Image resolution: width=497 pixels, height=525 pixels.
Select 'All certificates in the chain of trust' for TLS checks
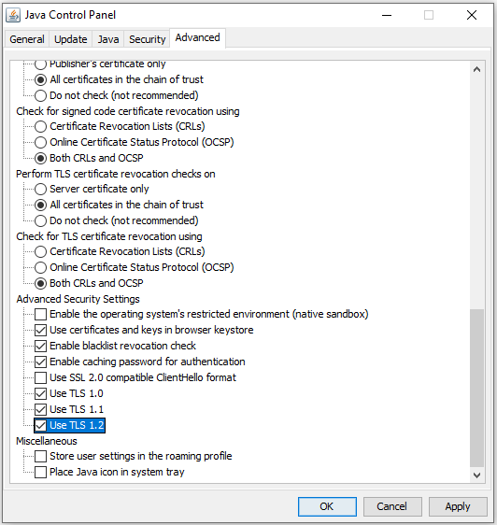click(x=40, y=205)
